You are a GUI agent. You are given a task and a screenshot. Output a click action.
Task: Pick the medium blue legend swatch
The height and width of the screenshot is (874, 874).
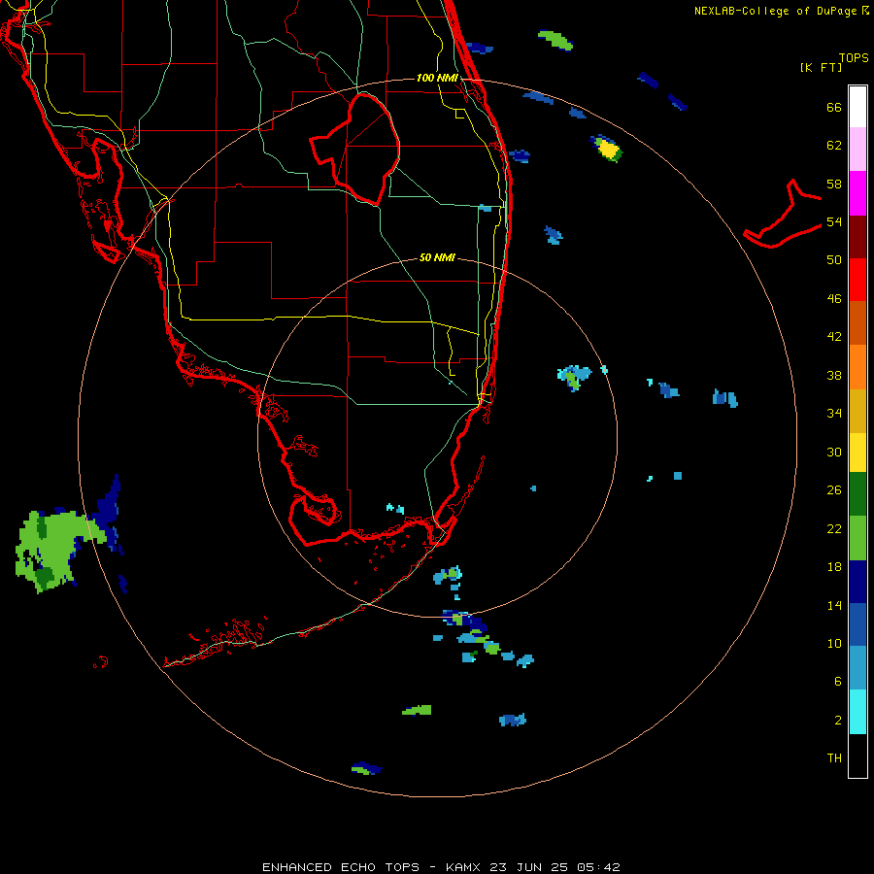857,624
